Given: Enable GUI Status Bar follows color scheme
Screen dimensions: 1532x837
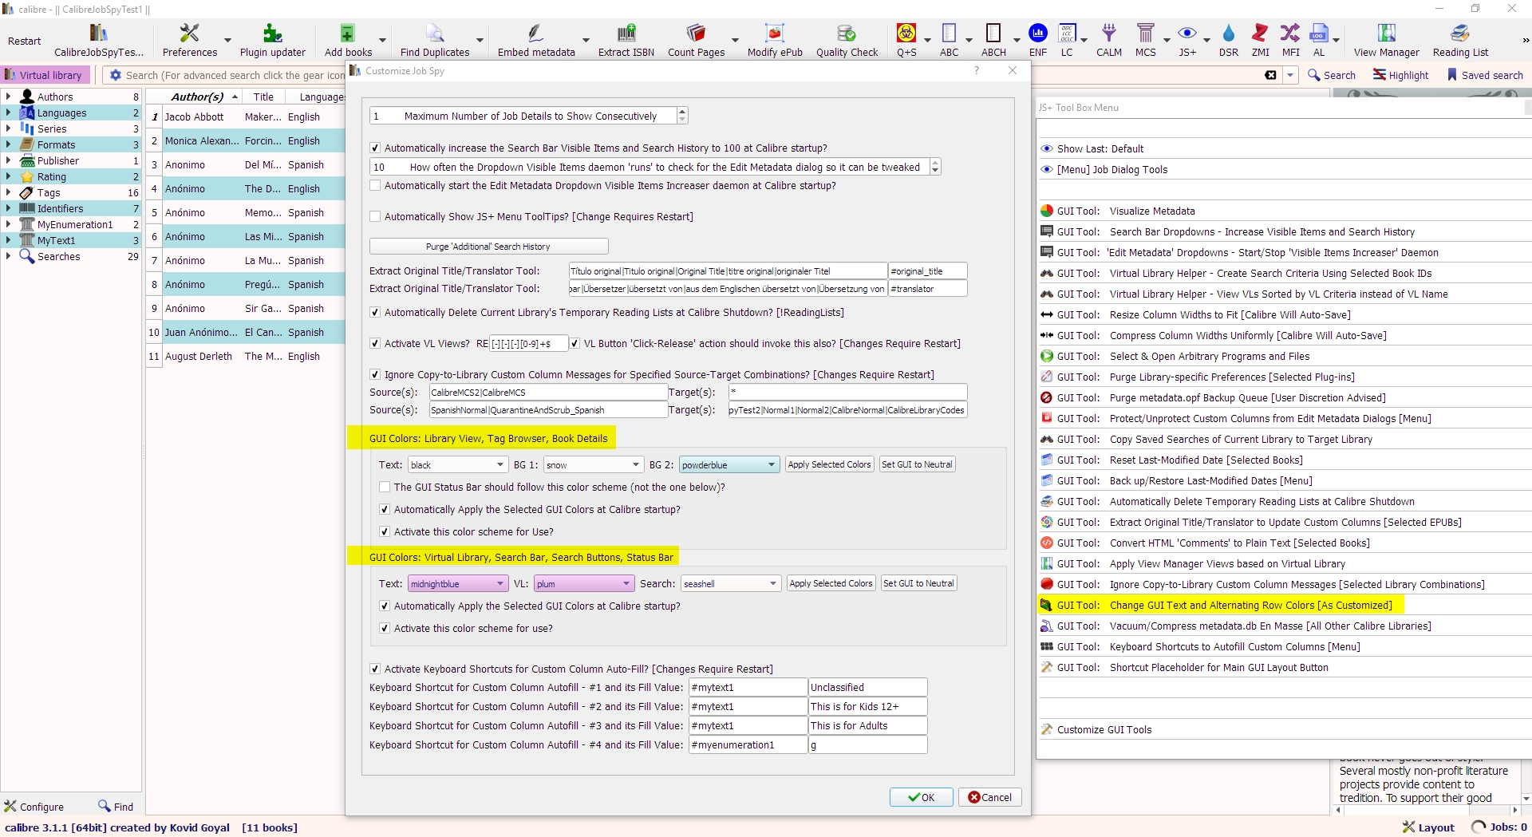Looking at the screenshot, I should click(385, 488).
